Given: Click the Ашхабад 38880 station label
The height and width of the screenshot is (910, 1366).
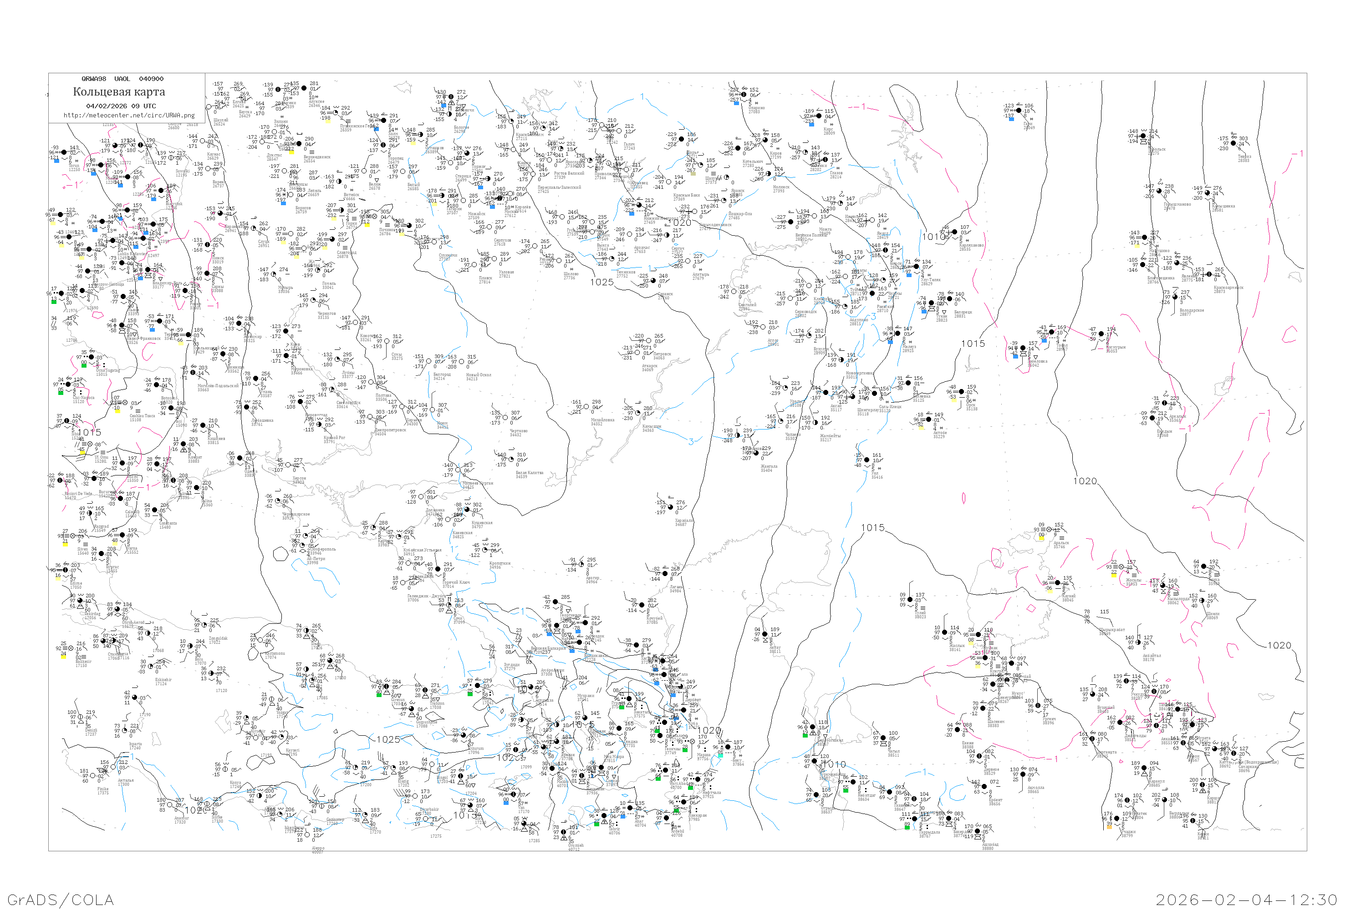Looking at the screenshot, I should coord(990,846).
